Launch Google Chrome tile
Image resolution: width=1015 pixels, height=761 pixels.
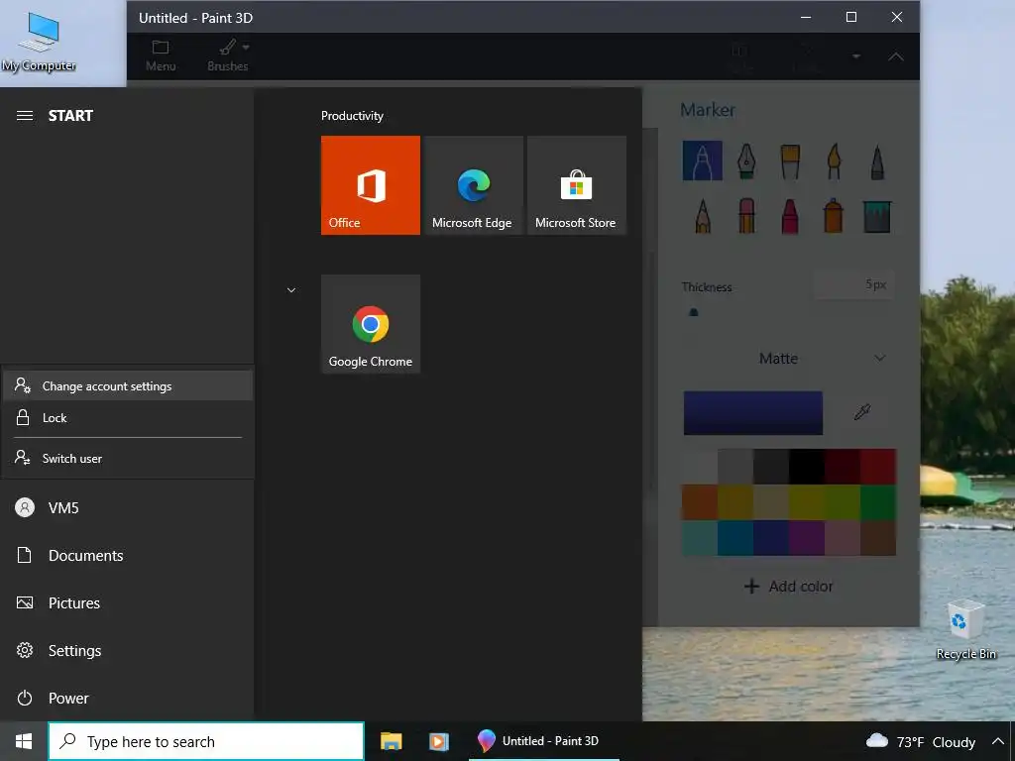371,324
